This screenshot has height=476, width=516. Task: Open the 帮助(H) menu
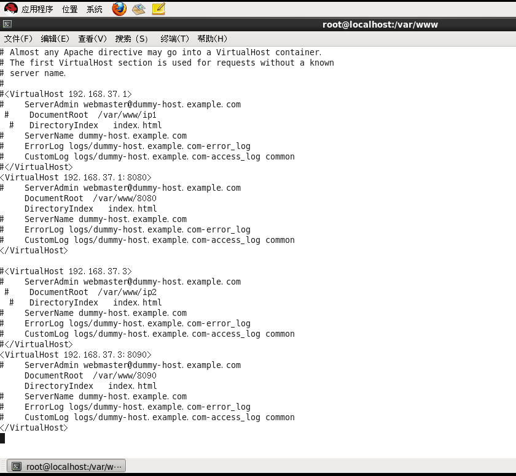[213, 39]
